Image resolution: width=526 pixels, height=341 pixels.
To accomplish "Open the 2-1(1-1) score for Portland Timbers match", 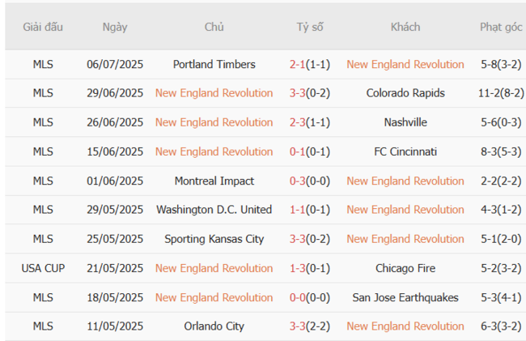I will (309, 64).
